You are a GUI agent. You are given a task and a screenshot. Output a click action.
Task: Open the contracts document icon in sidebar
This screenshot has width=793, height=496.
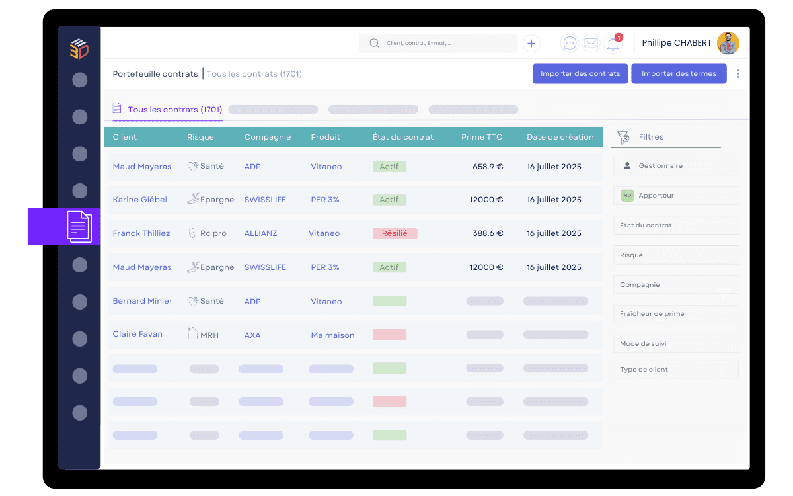tap(78, 227)
